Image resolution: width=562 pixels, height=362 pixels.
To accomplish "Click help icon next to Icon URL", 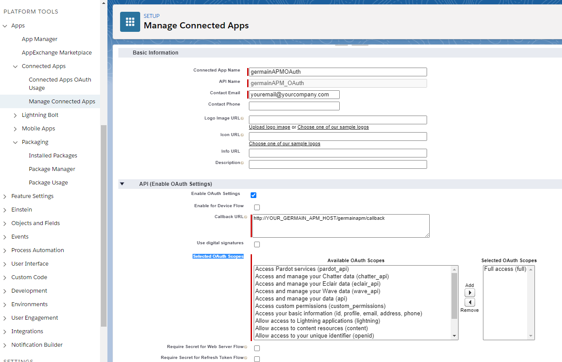I will (242, 135).
